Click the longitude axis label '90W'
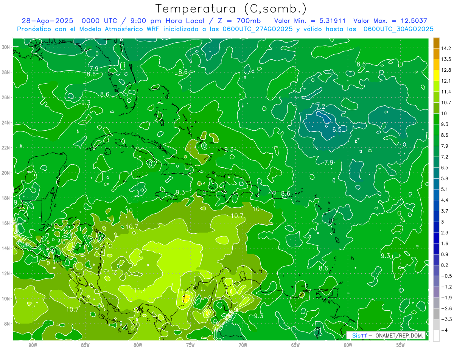Screen dimensions: 454x350 pyautogui.click(x=33, y=345)
